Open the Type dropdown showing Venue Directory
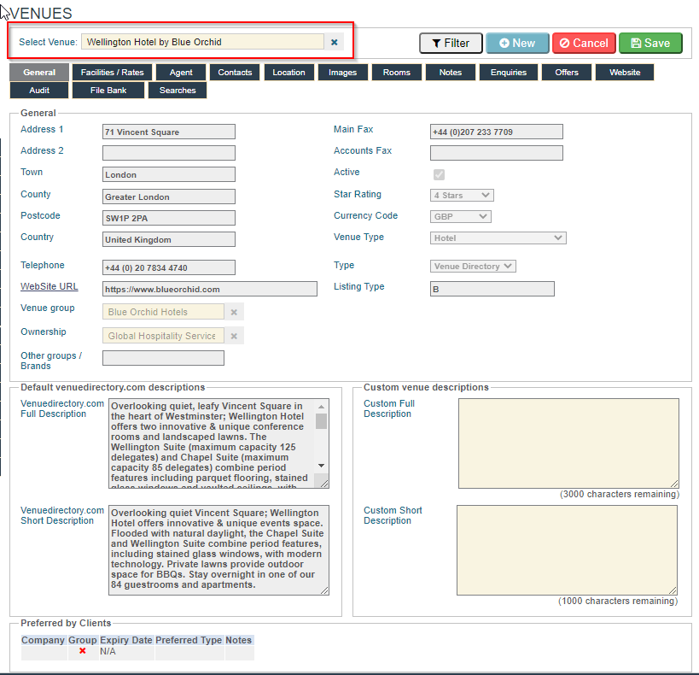The width and height of the screenshot is (699, 675). point(473,266)
